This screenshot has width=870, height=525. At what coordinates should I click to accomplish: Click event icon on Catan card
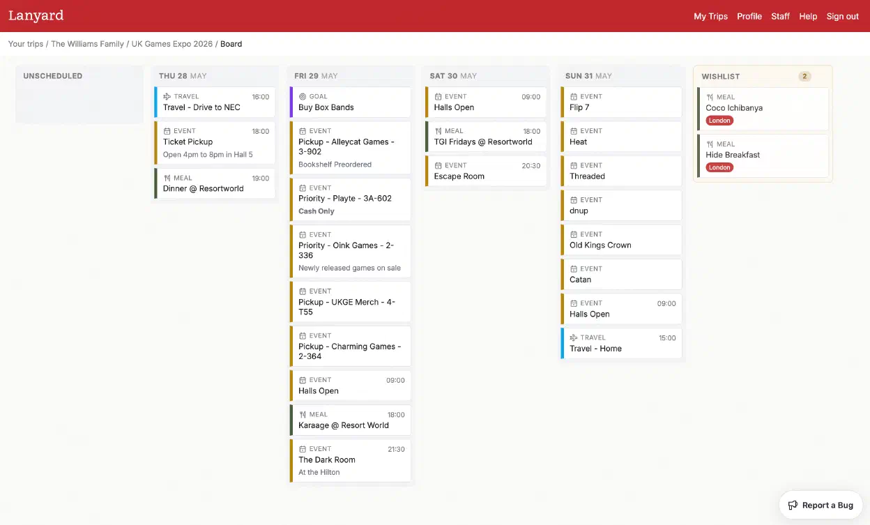573,269
